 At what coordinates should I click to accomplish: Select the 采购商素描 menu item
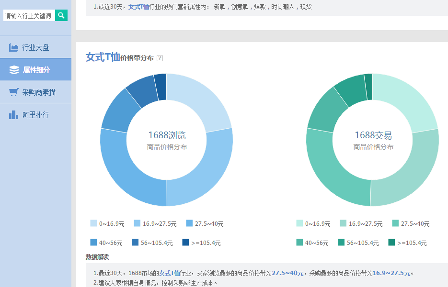(x=39, y=92)
